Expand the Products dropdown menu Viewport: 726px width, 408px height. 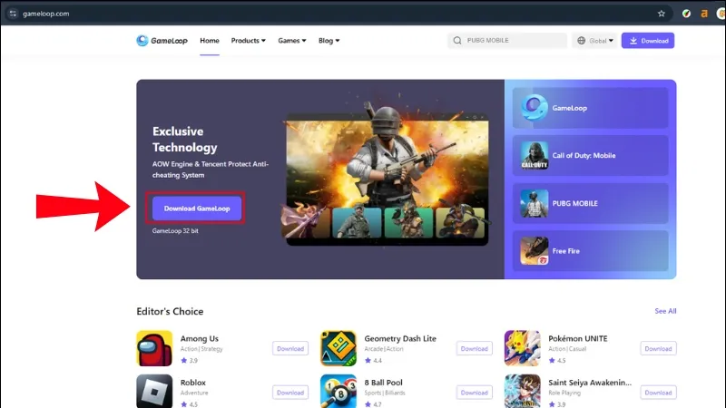tap(248, 41)
